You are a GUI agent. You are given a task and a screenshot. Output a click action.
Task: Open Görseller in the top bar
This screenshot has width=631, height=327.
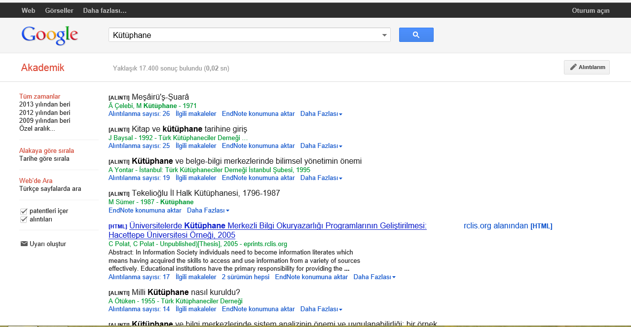[x=59, y=10]
